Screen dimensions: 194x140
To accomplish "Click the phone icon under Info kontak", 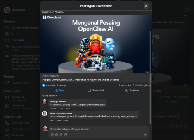I will tap(7, 123).
